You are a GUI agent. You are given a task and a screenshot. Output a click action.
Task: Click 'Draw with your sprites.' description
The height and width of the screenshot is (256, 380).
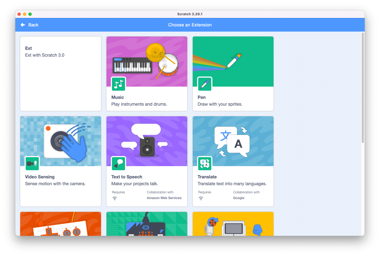click(x=220, y=104)
